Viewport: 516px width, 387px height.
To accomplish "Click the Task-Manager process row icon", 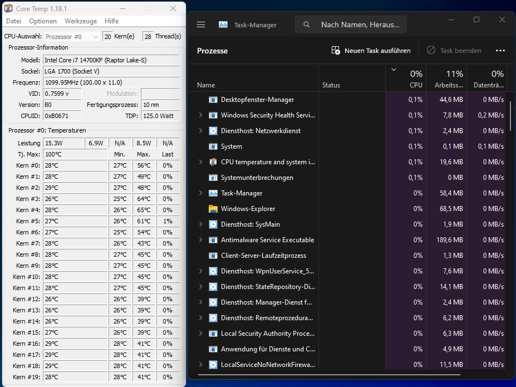I will [x=213, y=193].
